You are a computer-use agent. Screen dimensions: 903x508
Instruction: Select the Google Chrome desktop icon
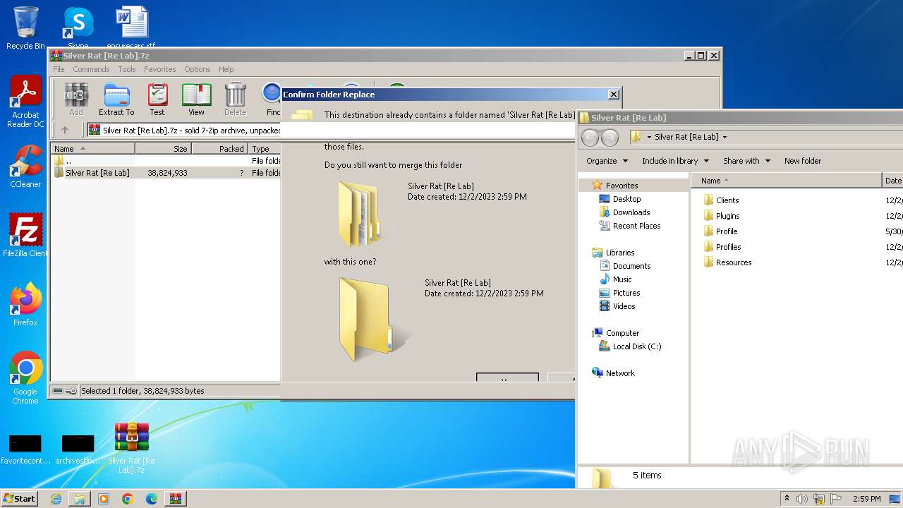click(25, 378)
